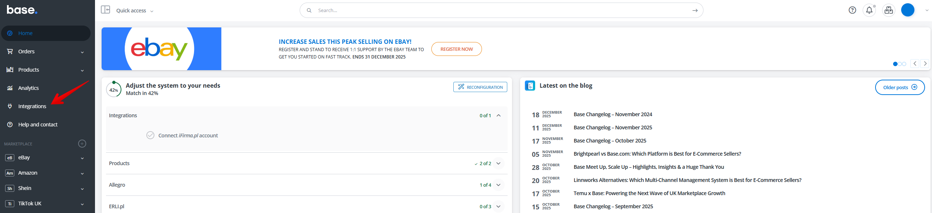Collapse the Integrations setup section
The width and height of the screenshot is (932, 213).
(498, 115)
